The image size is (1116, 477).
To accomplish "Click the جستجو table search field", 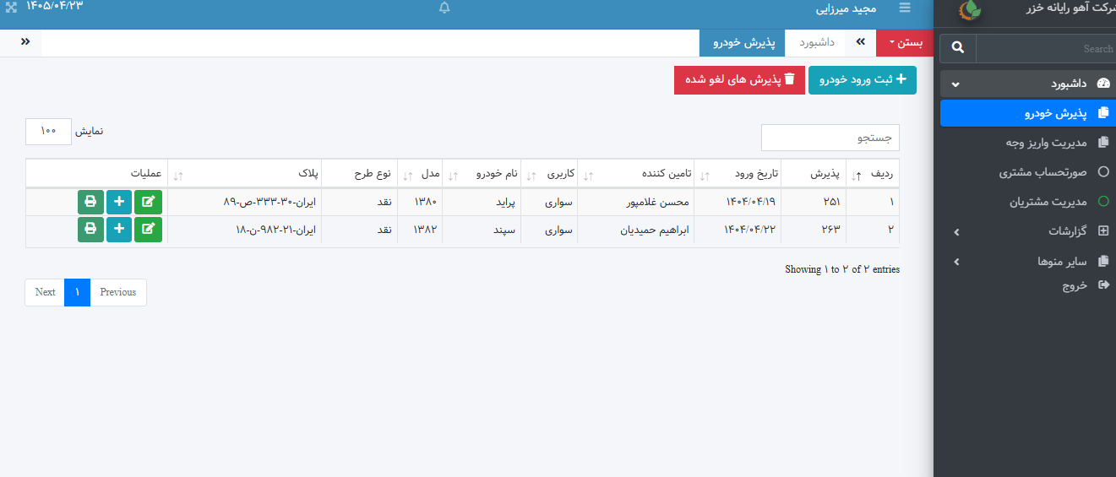I will 830,138.
